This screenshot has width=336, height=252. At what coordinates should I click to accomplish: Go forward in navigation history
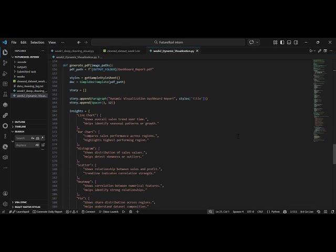pos(86,43)
